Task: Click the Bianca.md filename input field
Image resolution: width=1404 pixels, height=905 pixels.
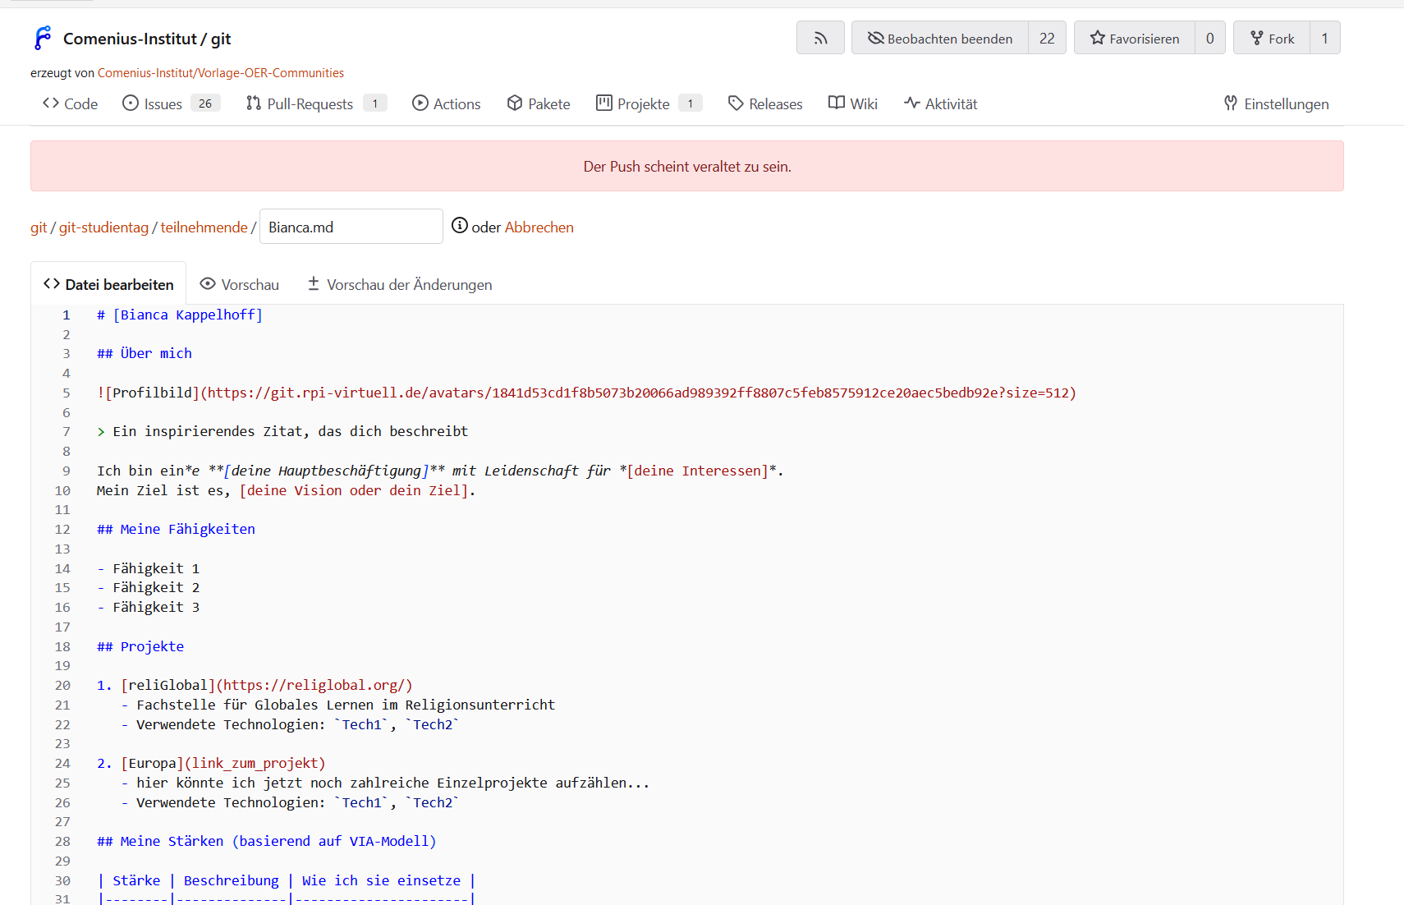Action: [351, 227]
